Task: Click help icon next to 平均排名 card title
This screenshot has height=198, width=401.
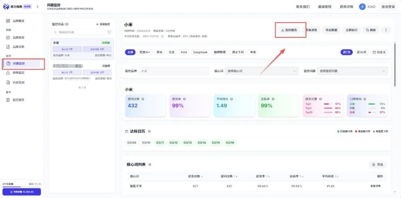Action: click(232, 99)
